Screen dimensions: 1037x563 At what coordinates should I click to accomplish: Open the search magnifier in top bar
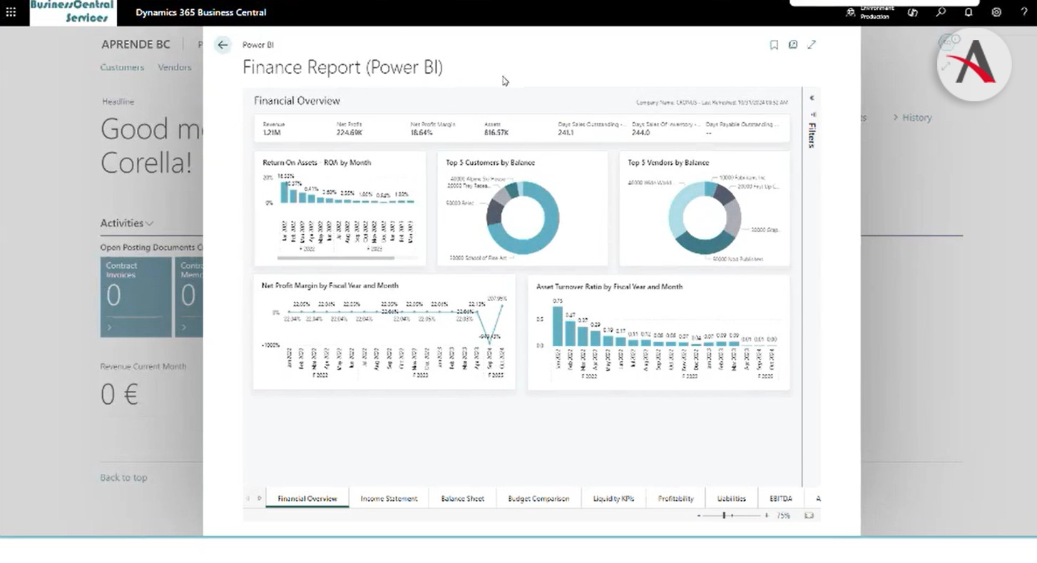click(941, 12)
